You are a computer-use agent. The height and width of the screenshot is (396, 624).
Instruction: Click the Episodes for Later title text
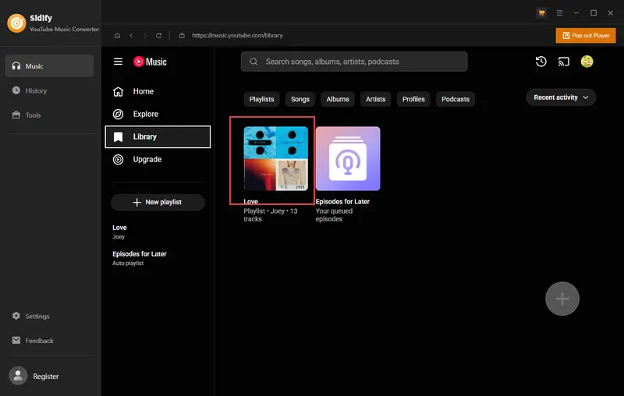click(x=342, y=202)
